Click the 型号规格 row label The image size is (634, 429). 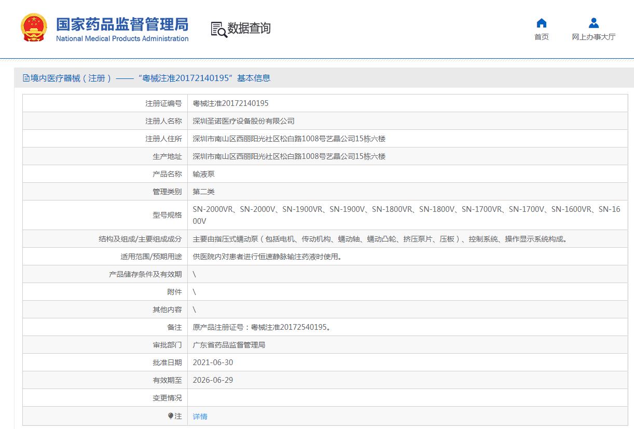pos(167,215)
